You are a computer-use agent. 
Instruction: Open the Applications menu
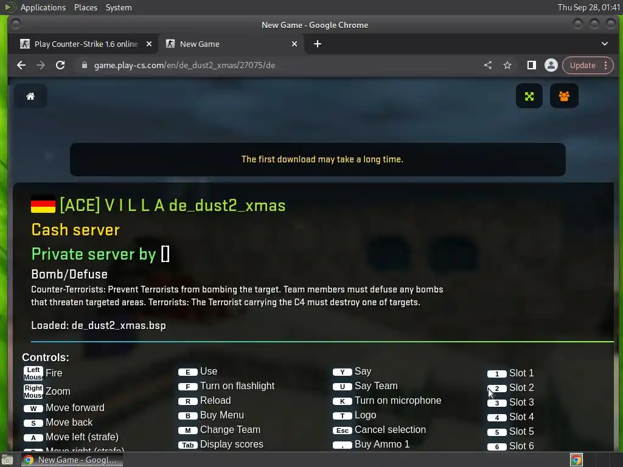click(x=43, y=7)
